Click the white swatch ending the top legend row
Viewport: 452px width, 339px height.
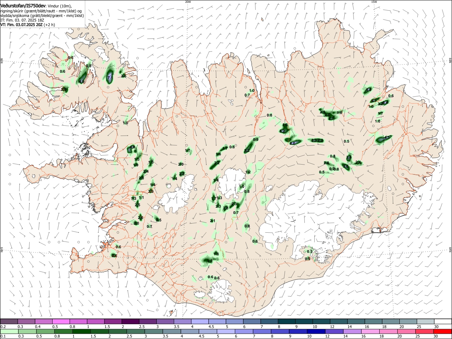click(x=443, y=321)
